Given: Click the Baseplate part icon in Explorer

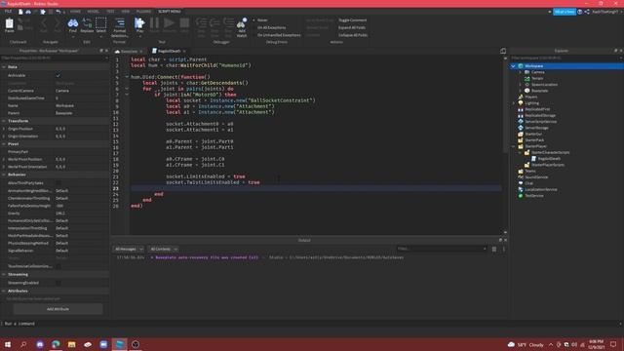Looking at the screenshot, I should pos(526,91).
